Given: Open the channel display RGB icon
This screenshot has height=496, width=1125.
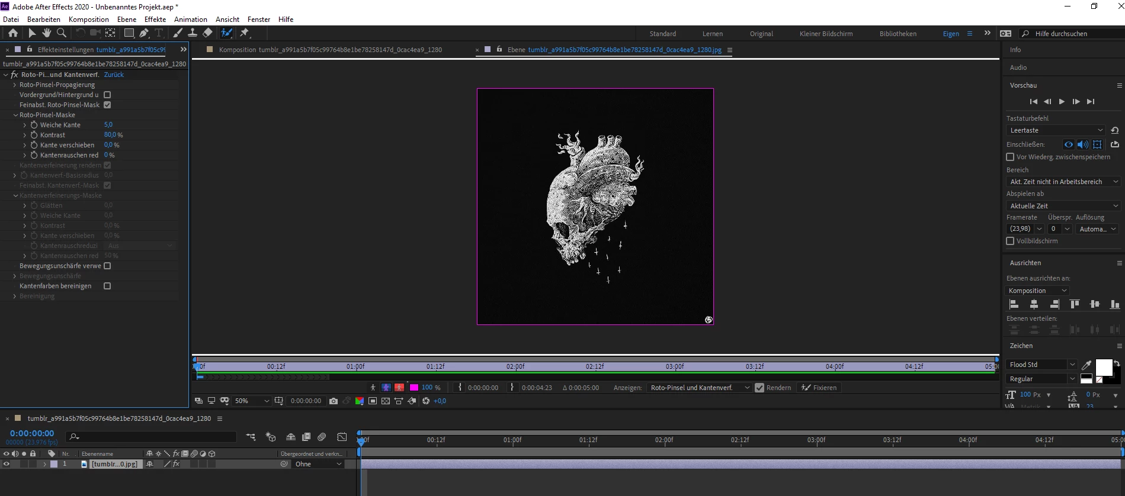Looking at the screenshot, I should point(360,401).
